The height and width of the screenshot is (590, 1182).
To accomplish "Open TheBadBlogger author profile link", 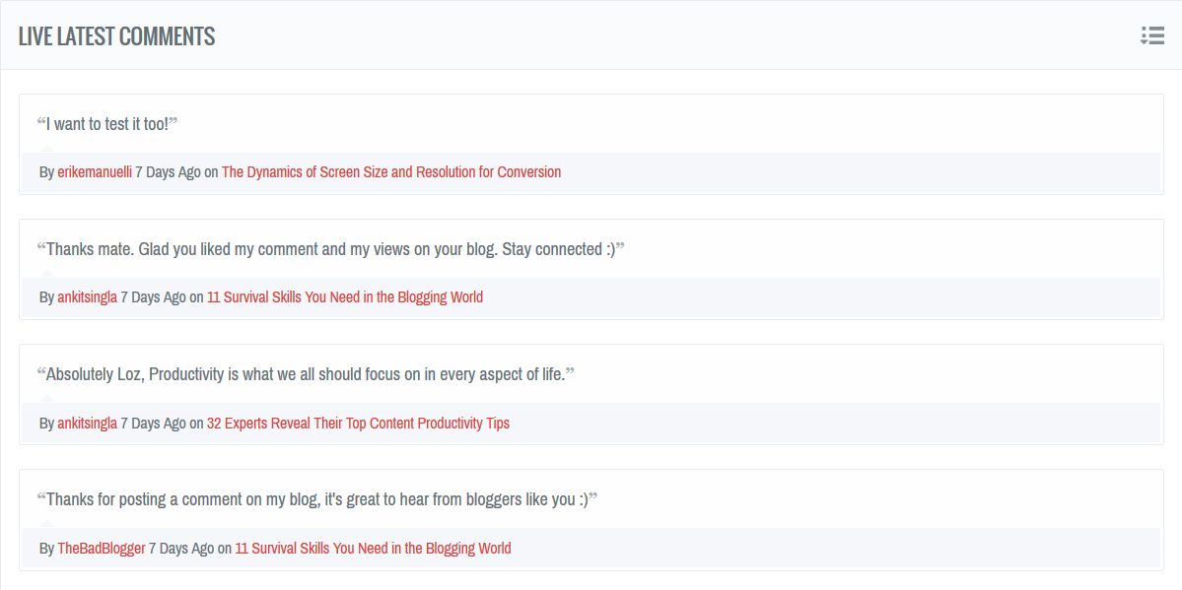I will (x=101, y=549).
